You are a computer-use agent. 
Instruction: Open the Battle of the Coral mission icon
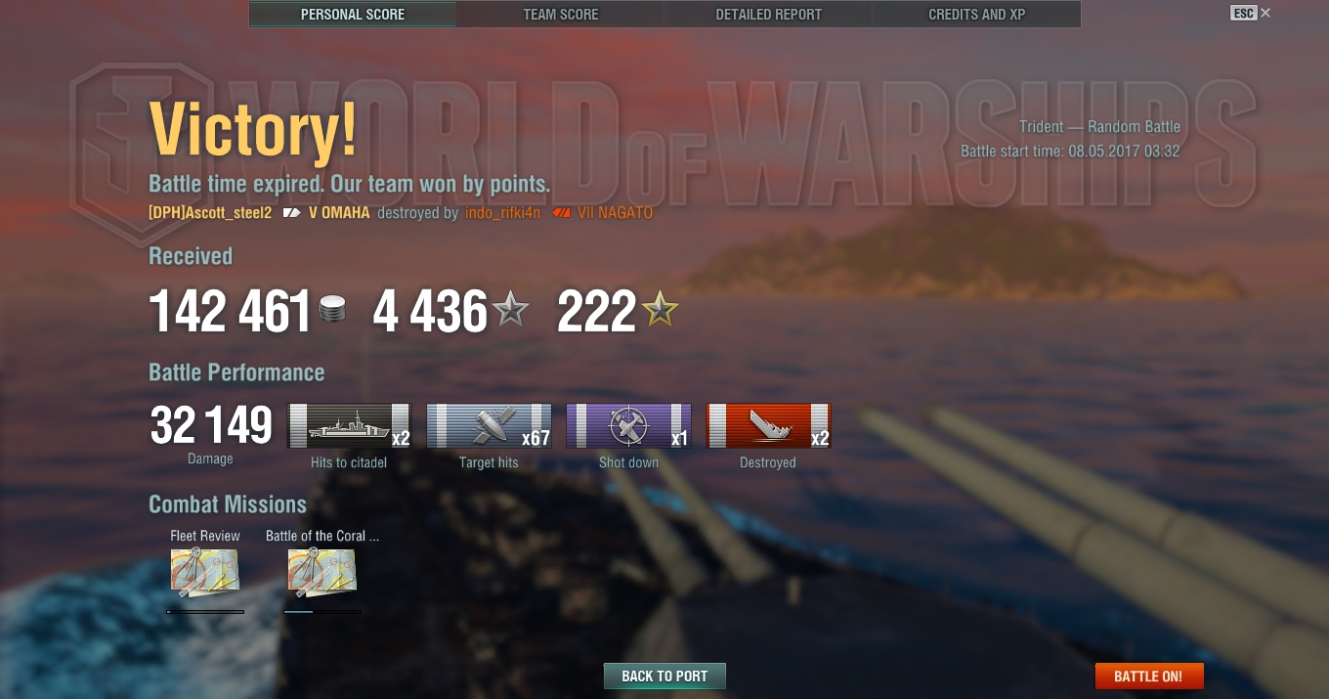tap(322, 573)
